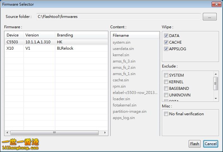The height and width of the screenshot is (152, 223).
Task: Exclude UNKNOWN content checkbox
Action: click(x=166, y=95)
